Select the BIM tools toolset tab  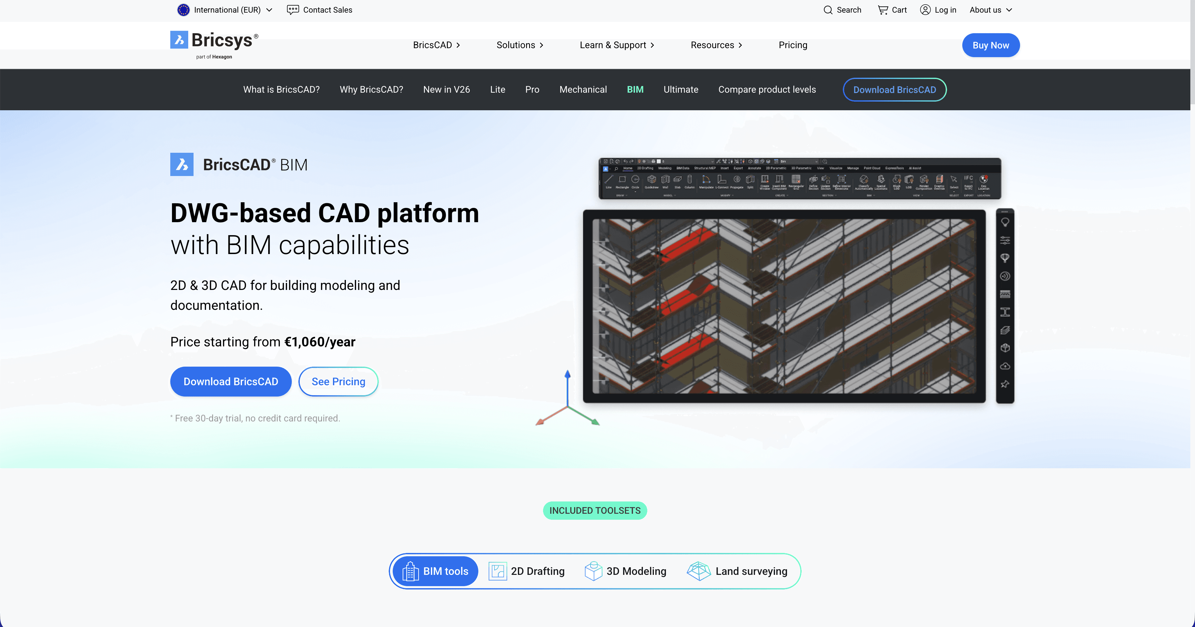[435, 571]
